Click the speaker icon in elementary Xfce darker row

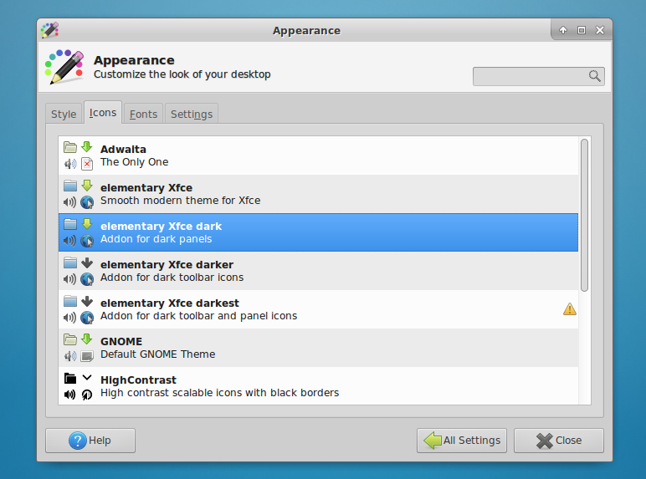[x=70, y=279]
